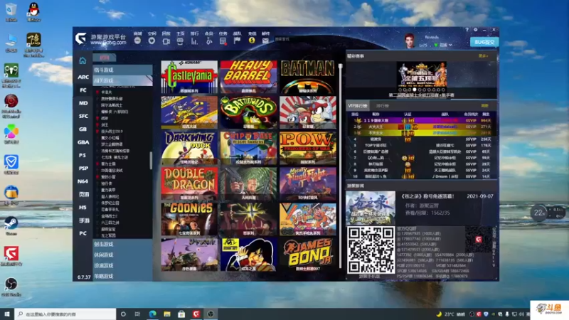569x320 pixels.
Task: Open the 主页 homepage icon
Action: pos(180,41)
